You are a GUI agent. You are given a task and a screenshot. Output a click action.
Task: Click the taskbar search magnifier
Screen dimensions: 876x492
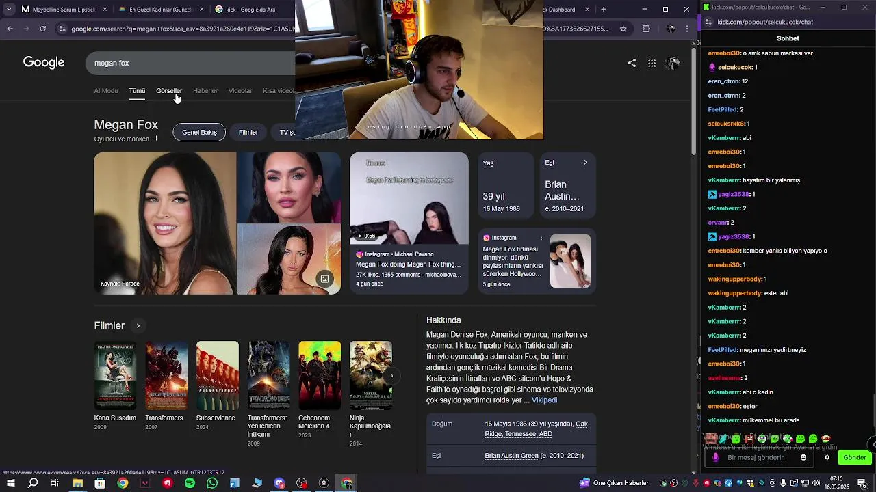tap(33, 483)
